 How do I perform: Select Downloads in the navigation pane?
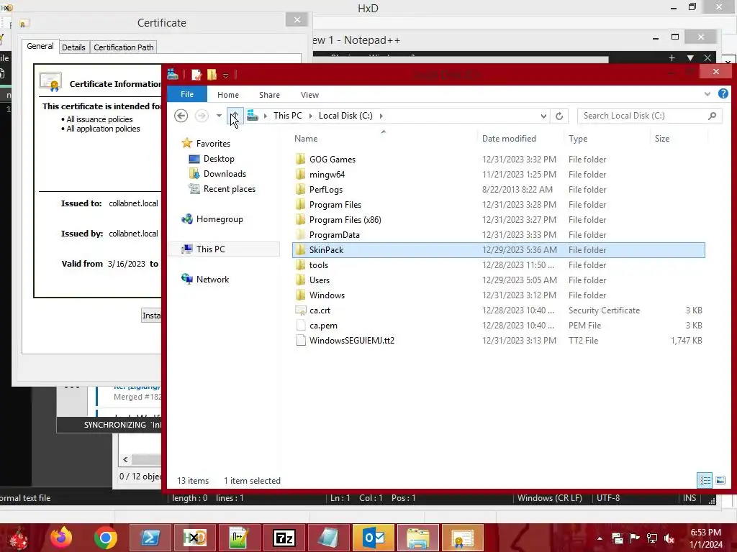tap(225, 174)
